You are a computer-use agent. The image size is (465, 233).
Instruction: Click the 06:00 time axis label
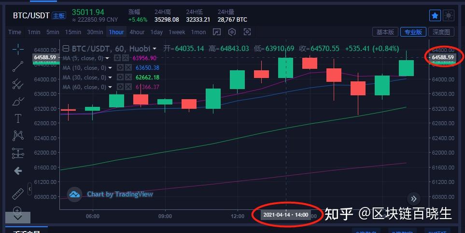[x=93, y=216]
